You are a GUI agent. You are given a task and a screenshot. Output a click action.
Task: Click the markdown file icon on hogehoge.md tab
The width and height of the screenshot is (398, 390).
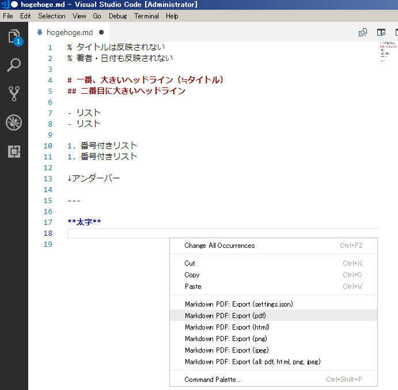40,32
